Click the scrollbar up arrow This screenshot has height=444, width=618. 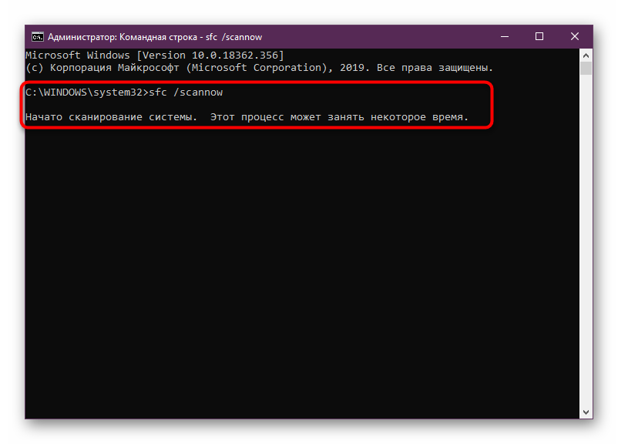(x=586, y=55)
